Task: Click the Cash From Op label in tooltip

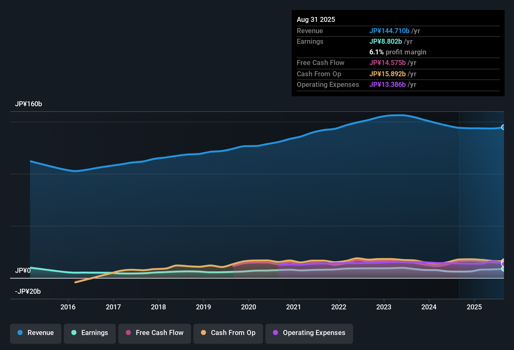Action: click(319, 74)
